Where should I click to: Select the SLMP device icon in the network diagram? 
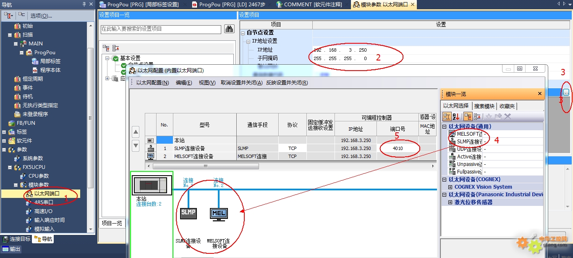(188, 213)
